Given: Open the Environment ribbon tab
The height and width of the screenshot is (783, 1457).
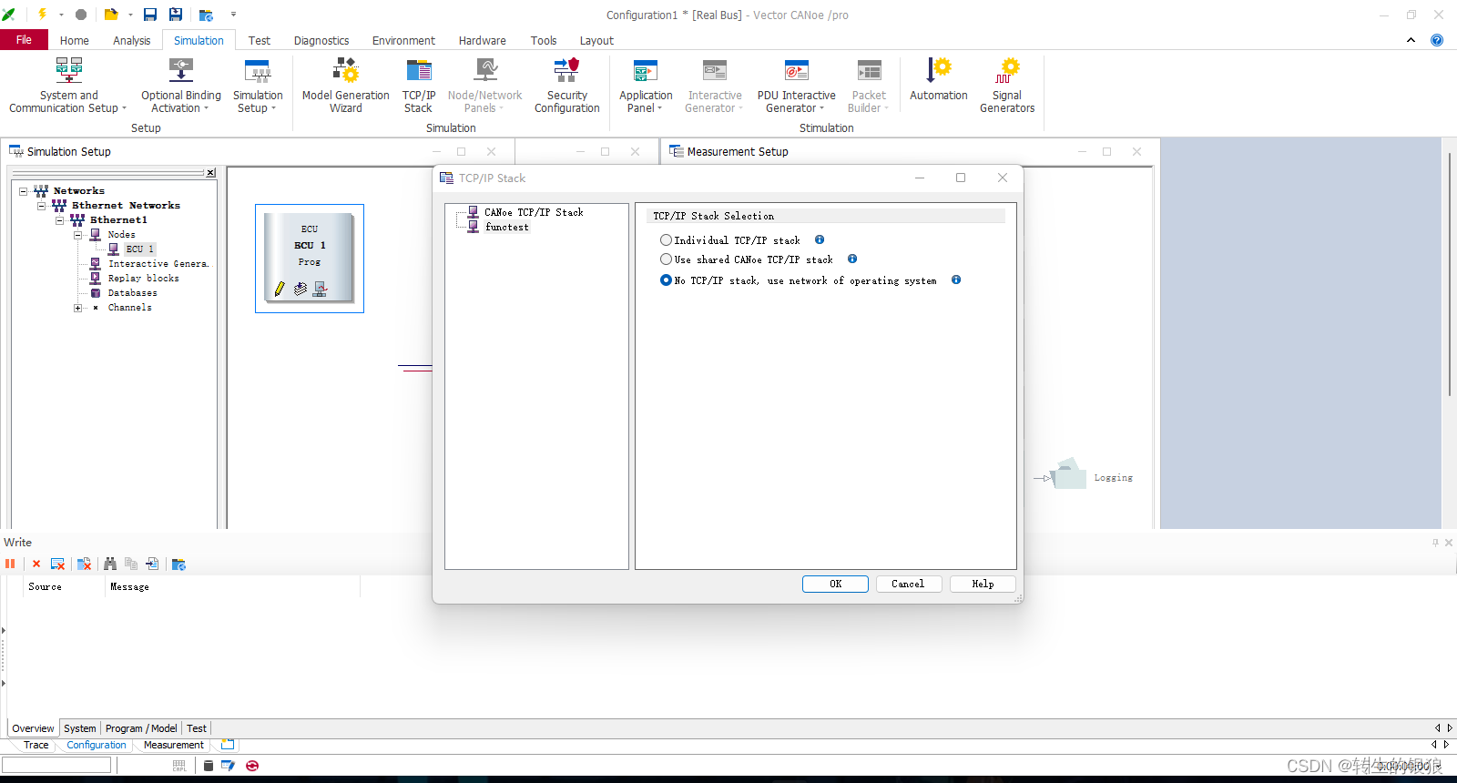Looking at the screenshot, I should (403, 41).
